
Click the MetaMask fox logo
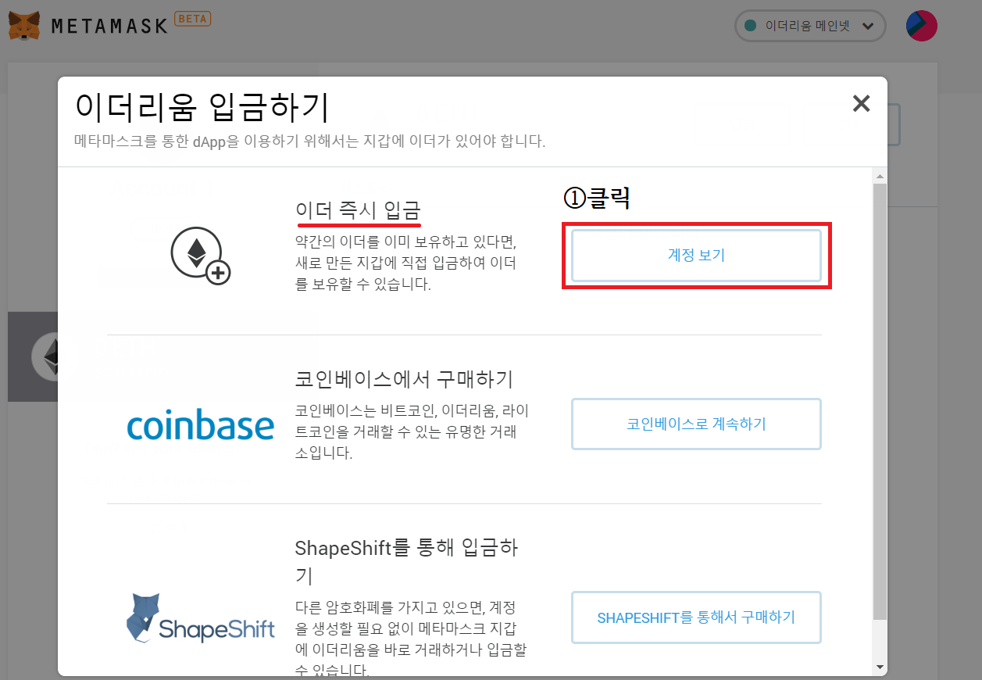pyautogui.click(x=25, y=26)
